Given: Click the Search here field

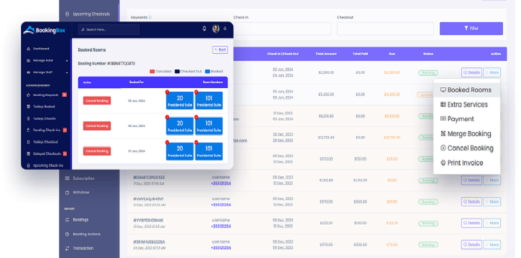Looking at the screenshot, I should [109, 29].
